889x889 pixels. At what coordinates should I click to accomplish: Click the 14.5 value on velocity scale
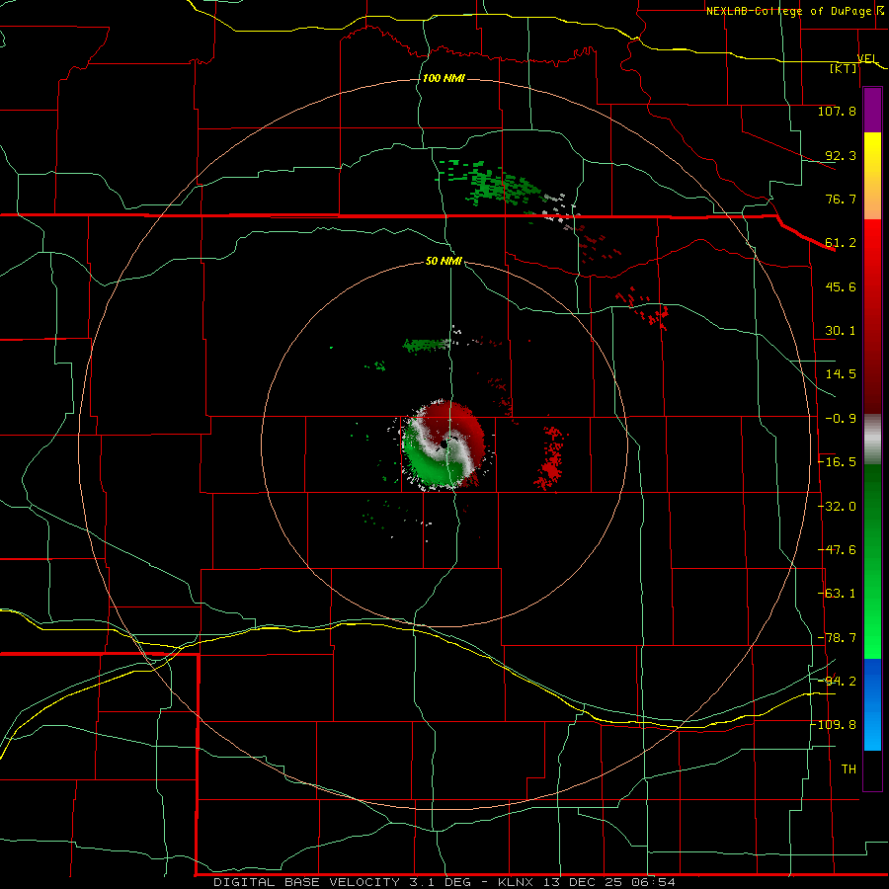(841, 374)
